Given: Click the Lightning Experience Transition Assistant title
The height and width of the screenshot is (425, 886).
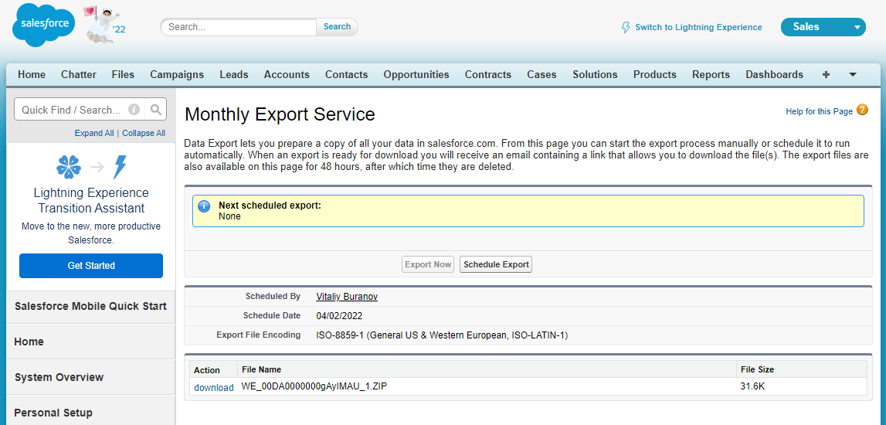Looking at the screenshot, I should (x=91, y=200).
